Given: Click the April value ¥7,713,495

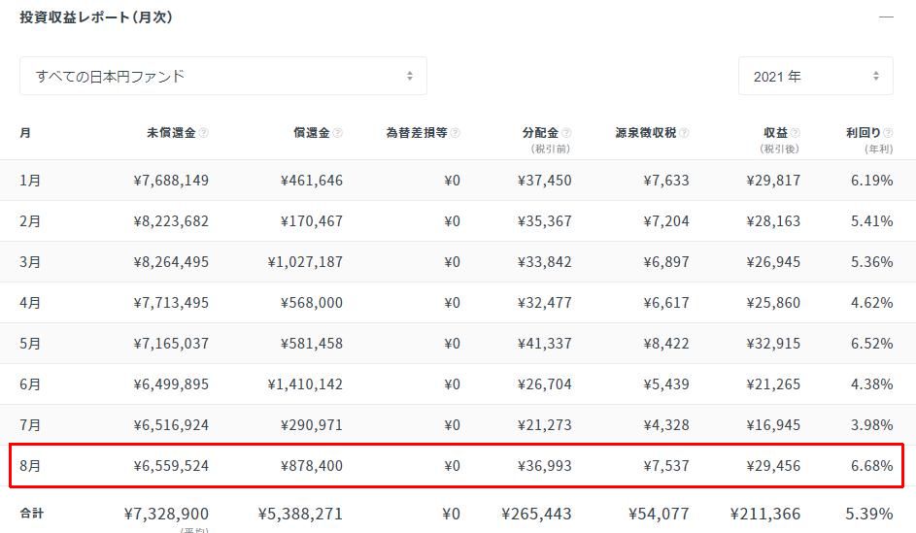Looking at the screenshot, I should 171,303.
